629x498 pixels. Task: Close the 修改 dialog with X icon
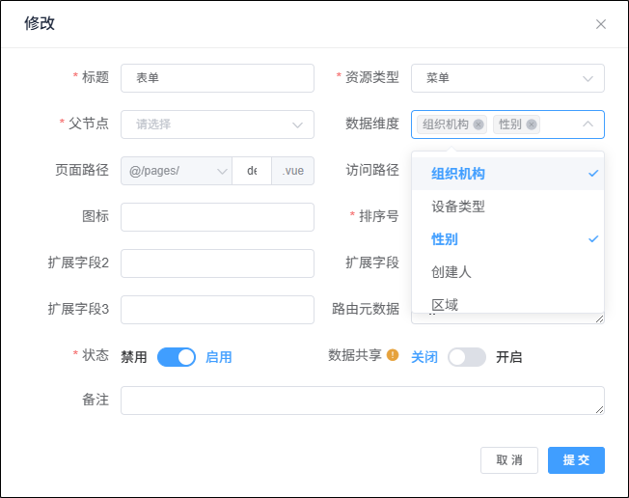(x=600, y=24)
